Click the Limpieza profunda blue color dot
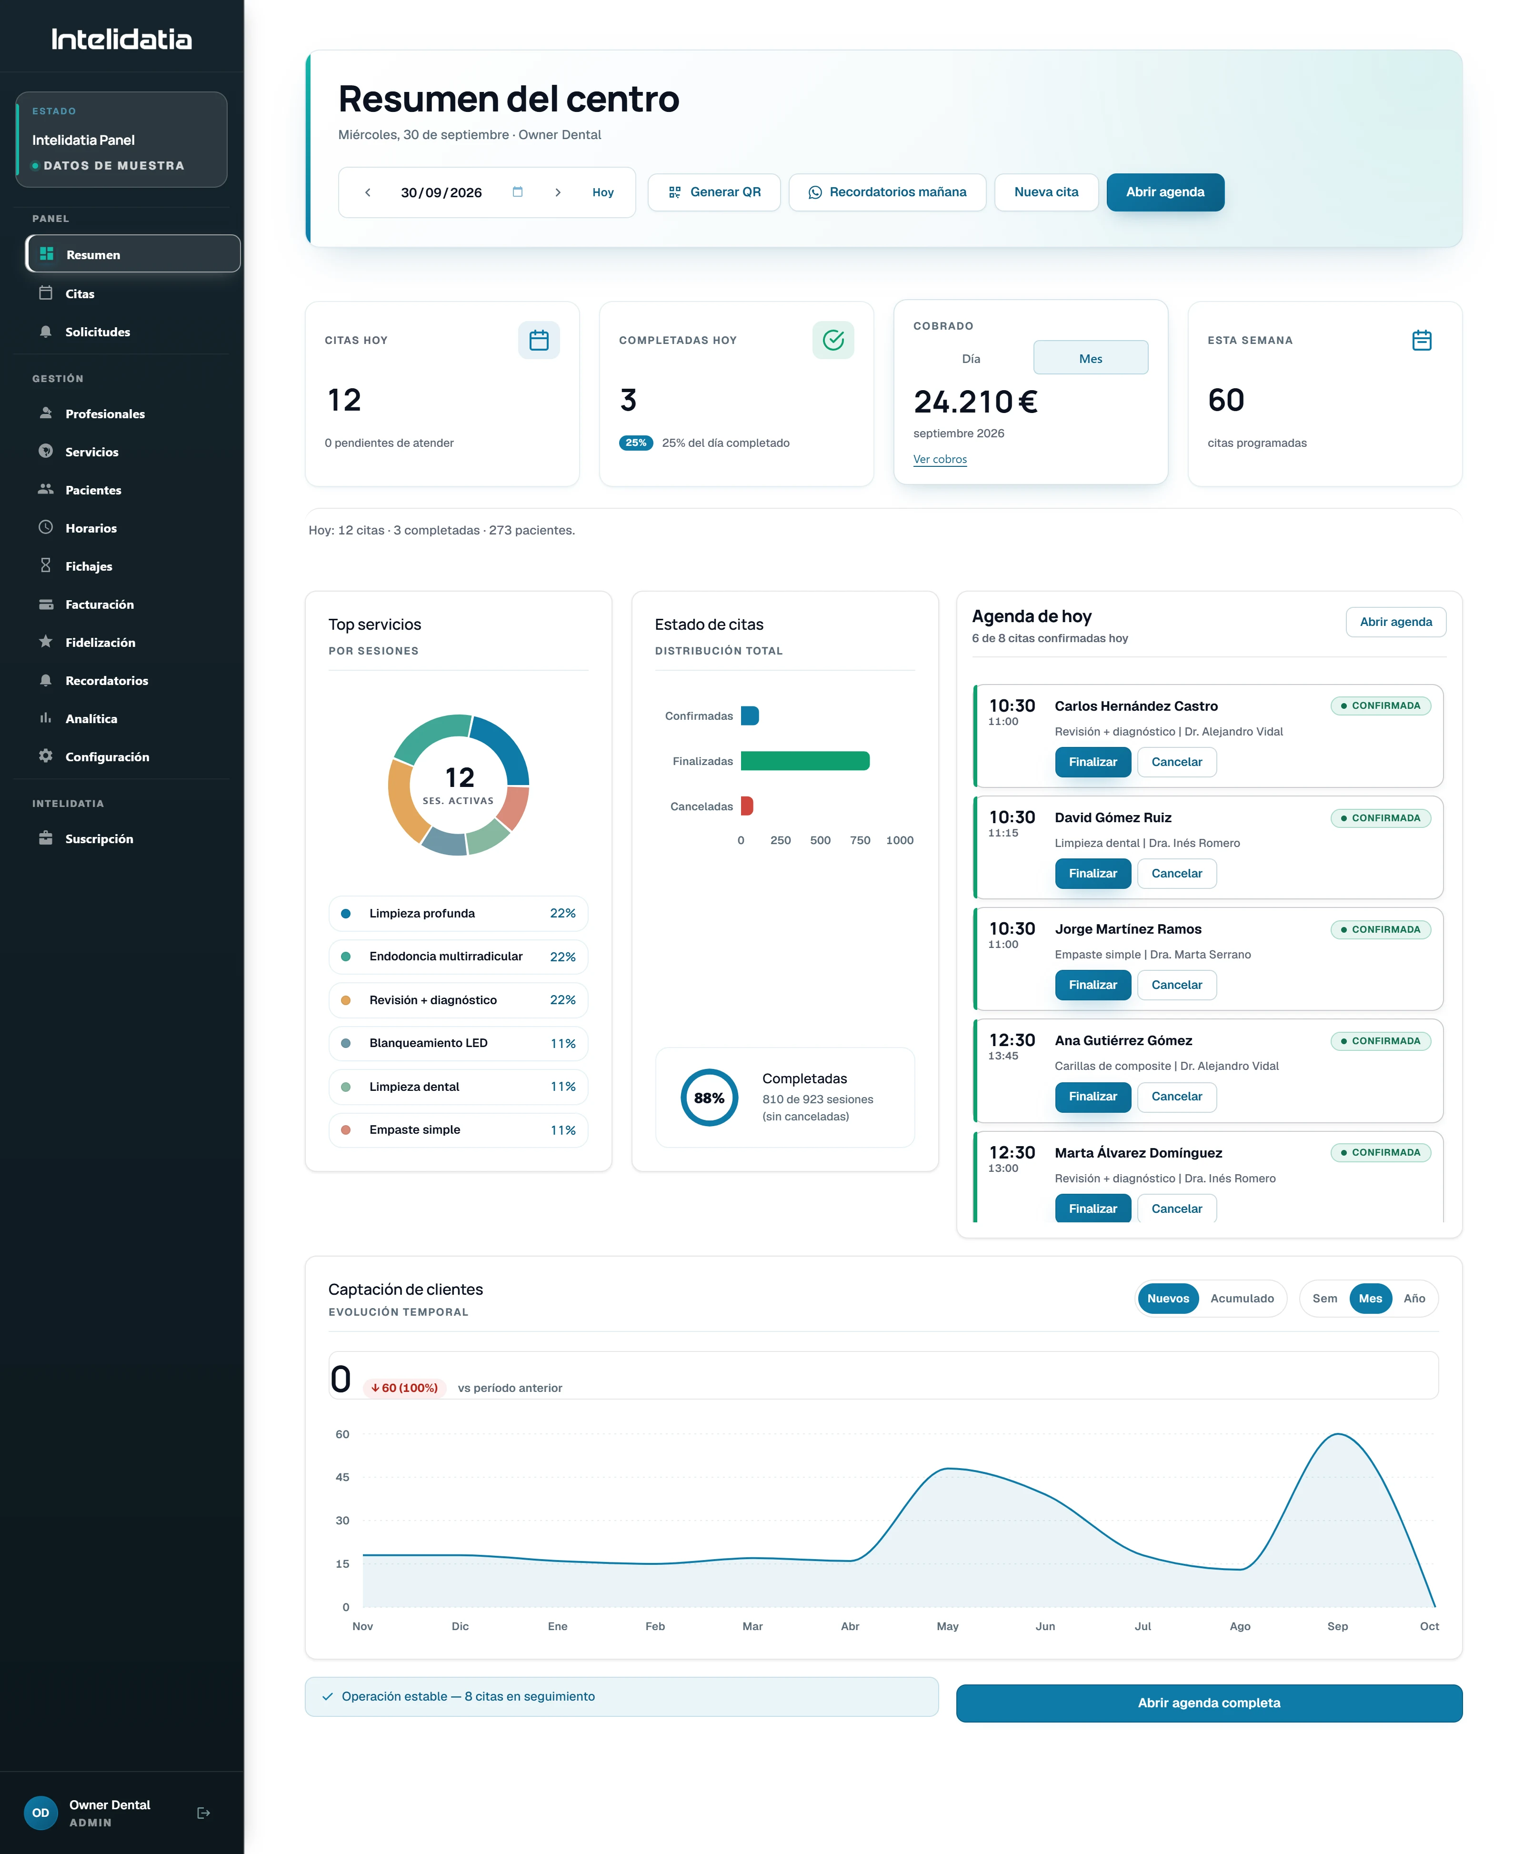The height and width of the screenshot is (1854, 1524). click(346, 913)
